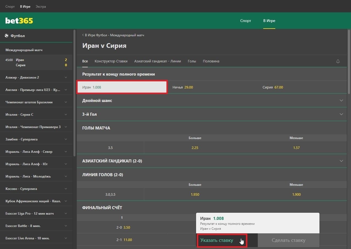Click the bet365 logo
351x249 pixels.
coord(19,21)
